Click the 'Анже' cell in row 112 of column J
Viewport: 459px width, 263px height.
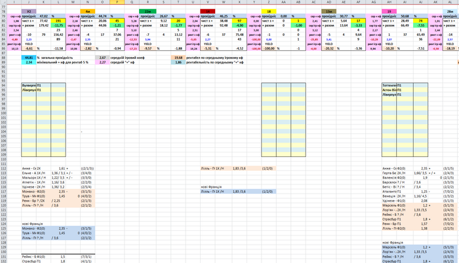pos(29,168)
